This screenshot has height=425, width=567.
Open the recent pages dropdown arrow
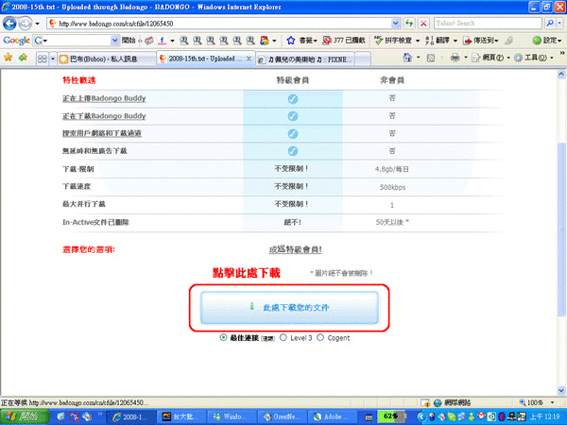coord(37,24)
